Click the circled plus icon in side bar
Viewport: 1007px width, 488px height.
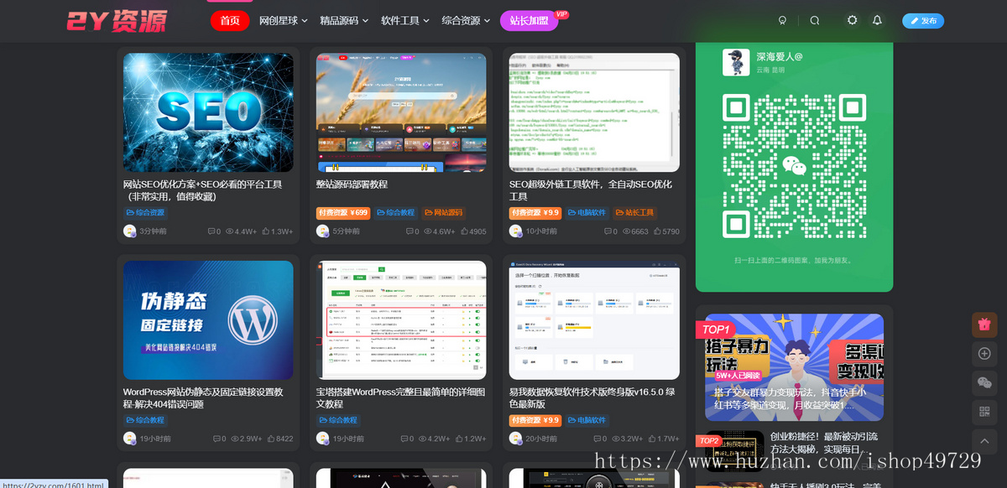[984, 354]
